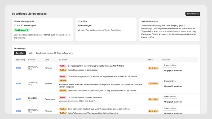
Task: Click the 'Zu prüfen' status badge of #1085
Action: [x=153, y=111]
